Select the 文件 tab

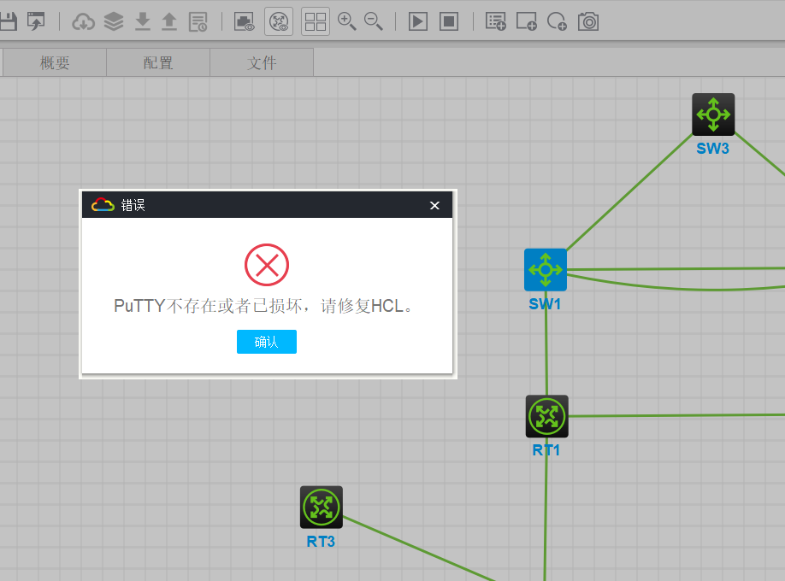tap(262, 62)
